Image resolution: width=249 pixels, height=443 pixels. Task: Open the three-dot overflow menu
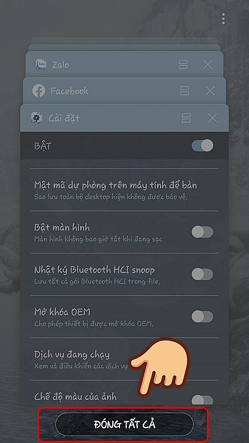tap(224, 19)
